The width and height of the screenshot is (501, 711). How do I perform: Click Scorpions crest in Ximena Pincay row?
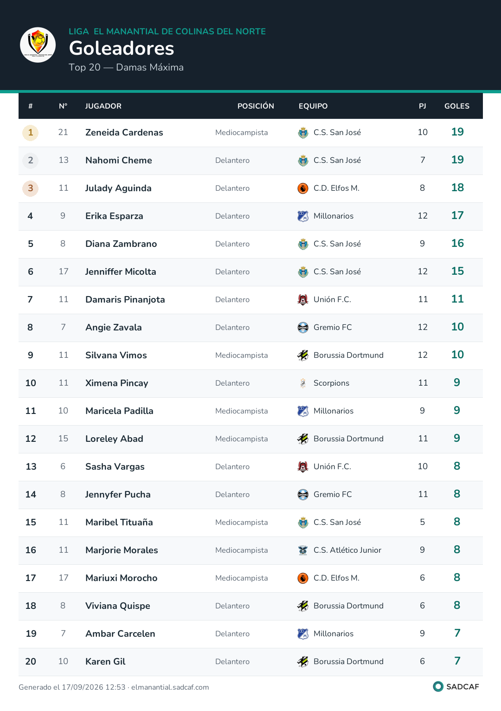303,383
